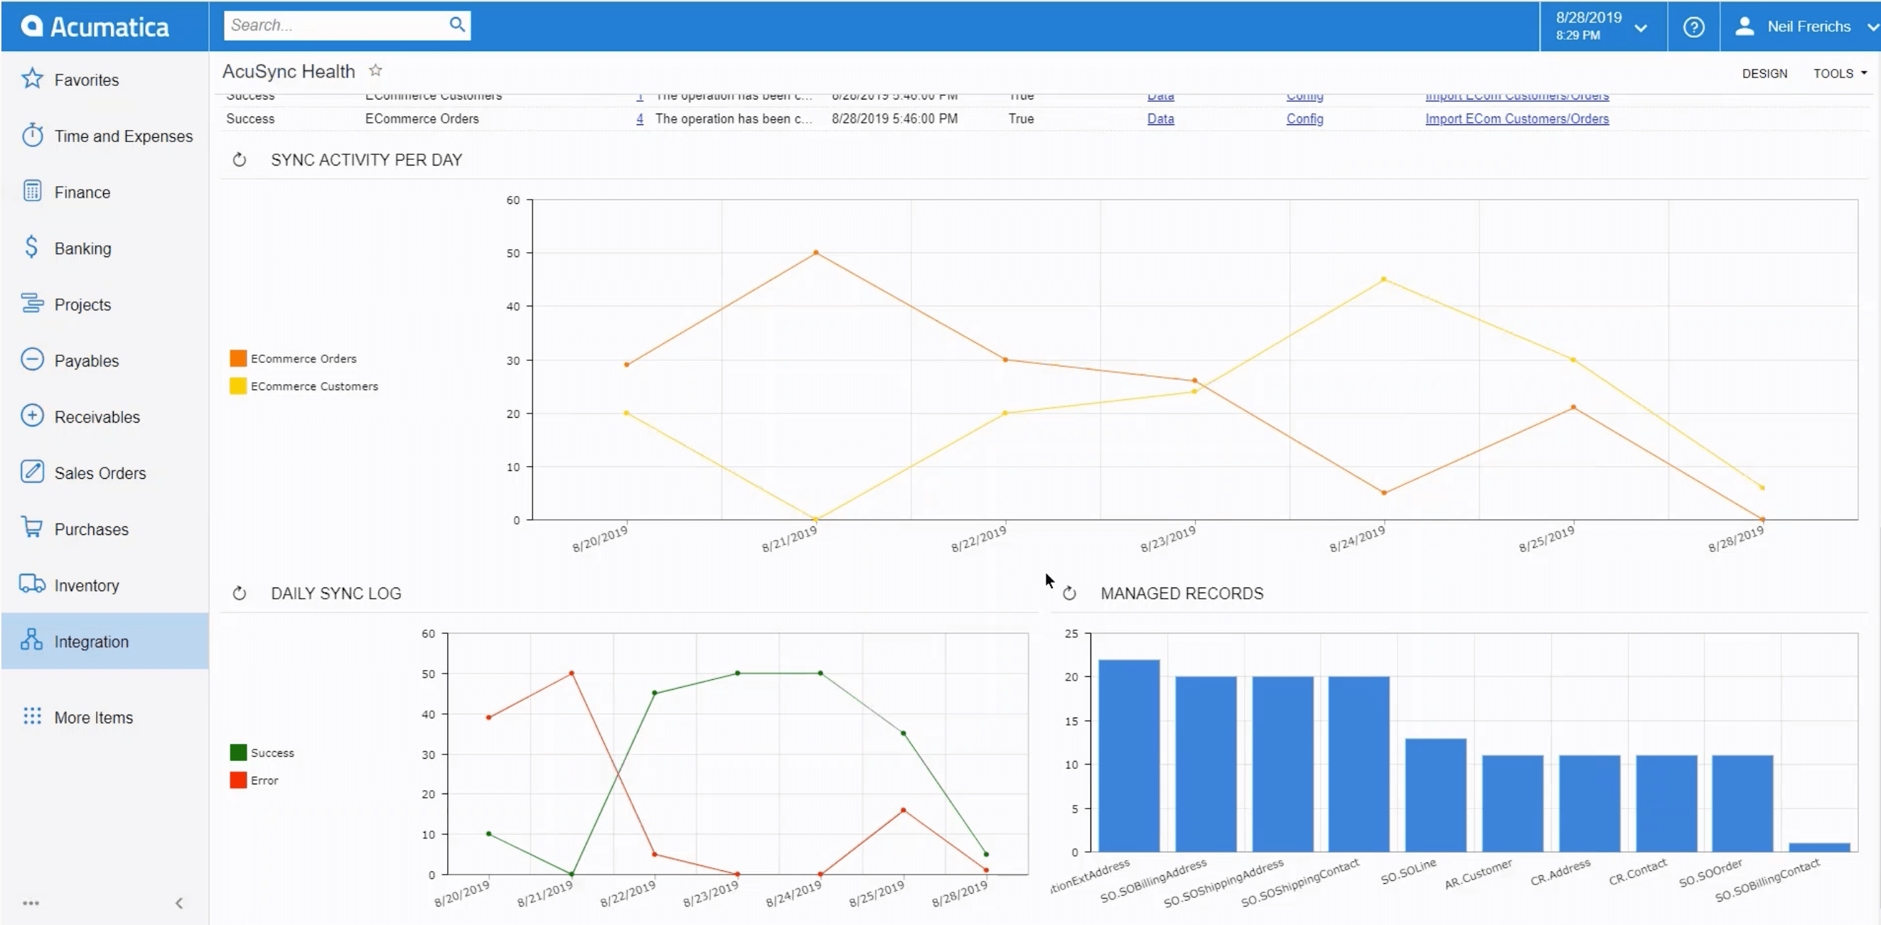Click the Integration nodes icon
This screenshot has height=925, width=1881.
(x=31, y=640)
